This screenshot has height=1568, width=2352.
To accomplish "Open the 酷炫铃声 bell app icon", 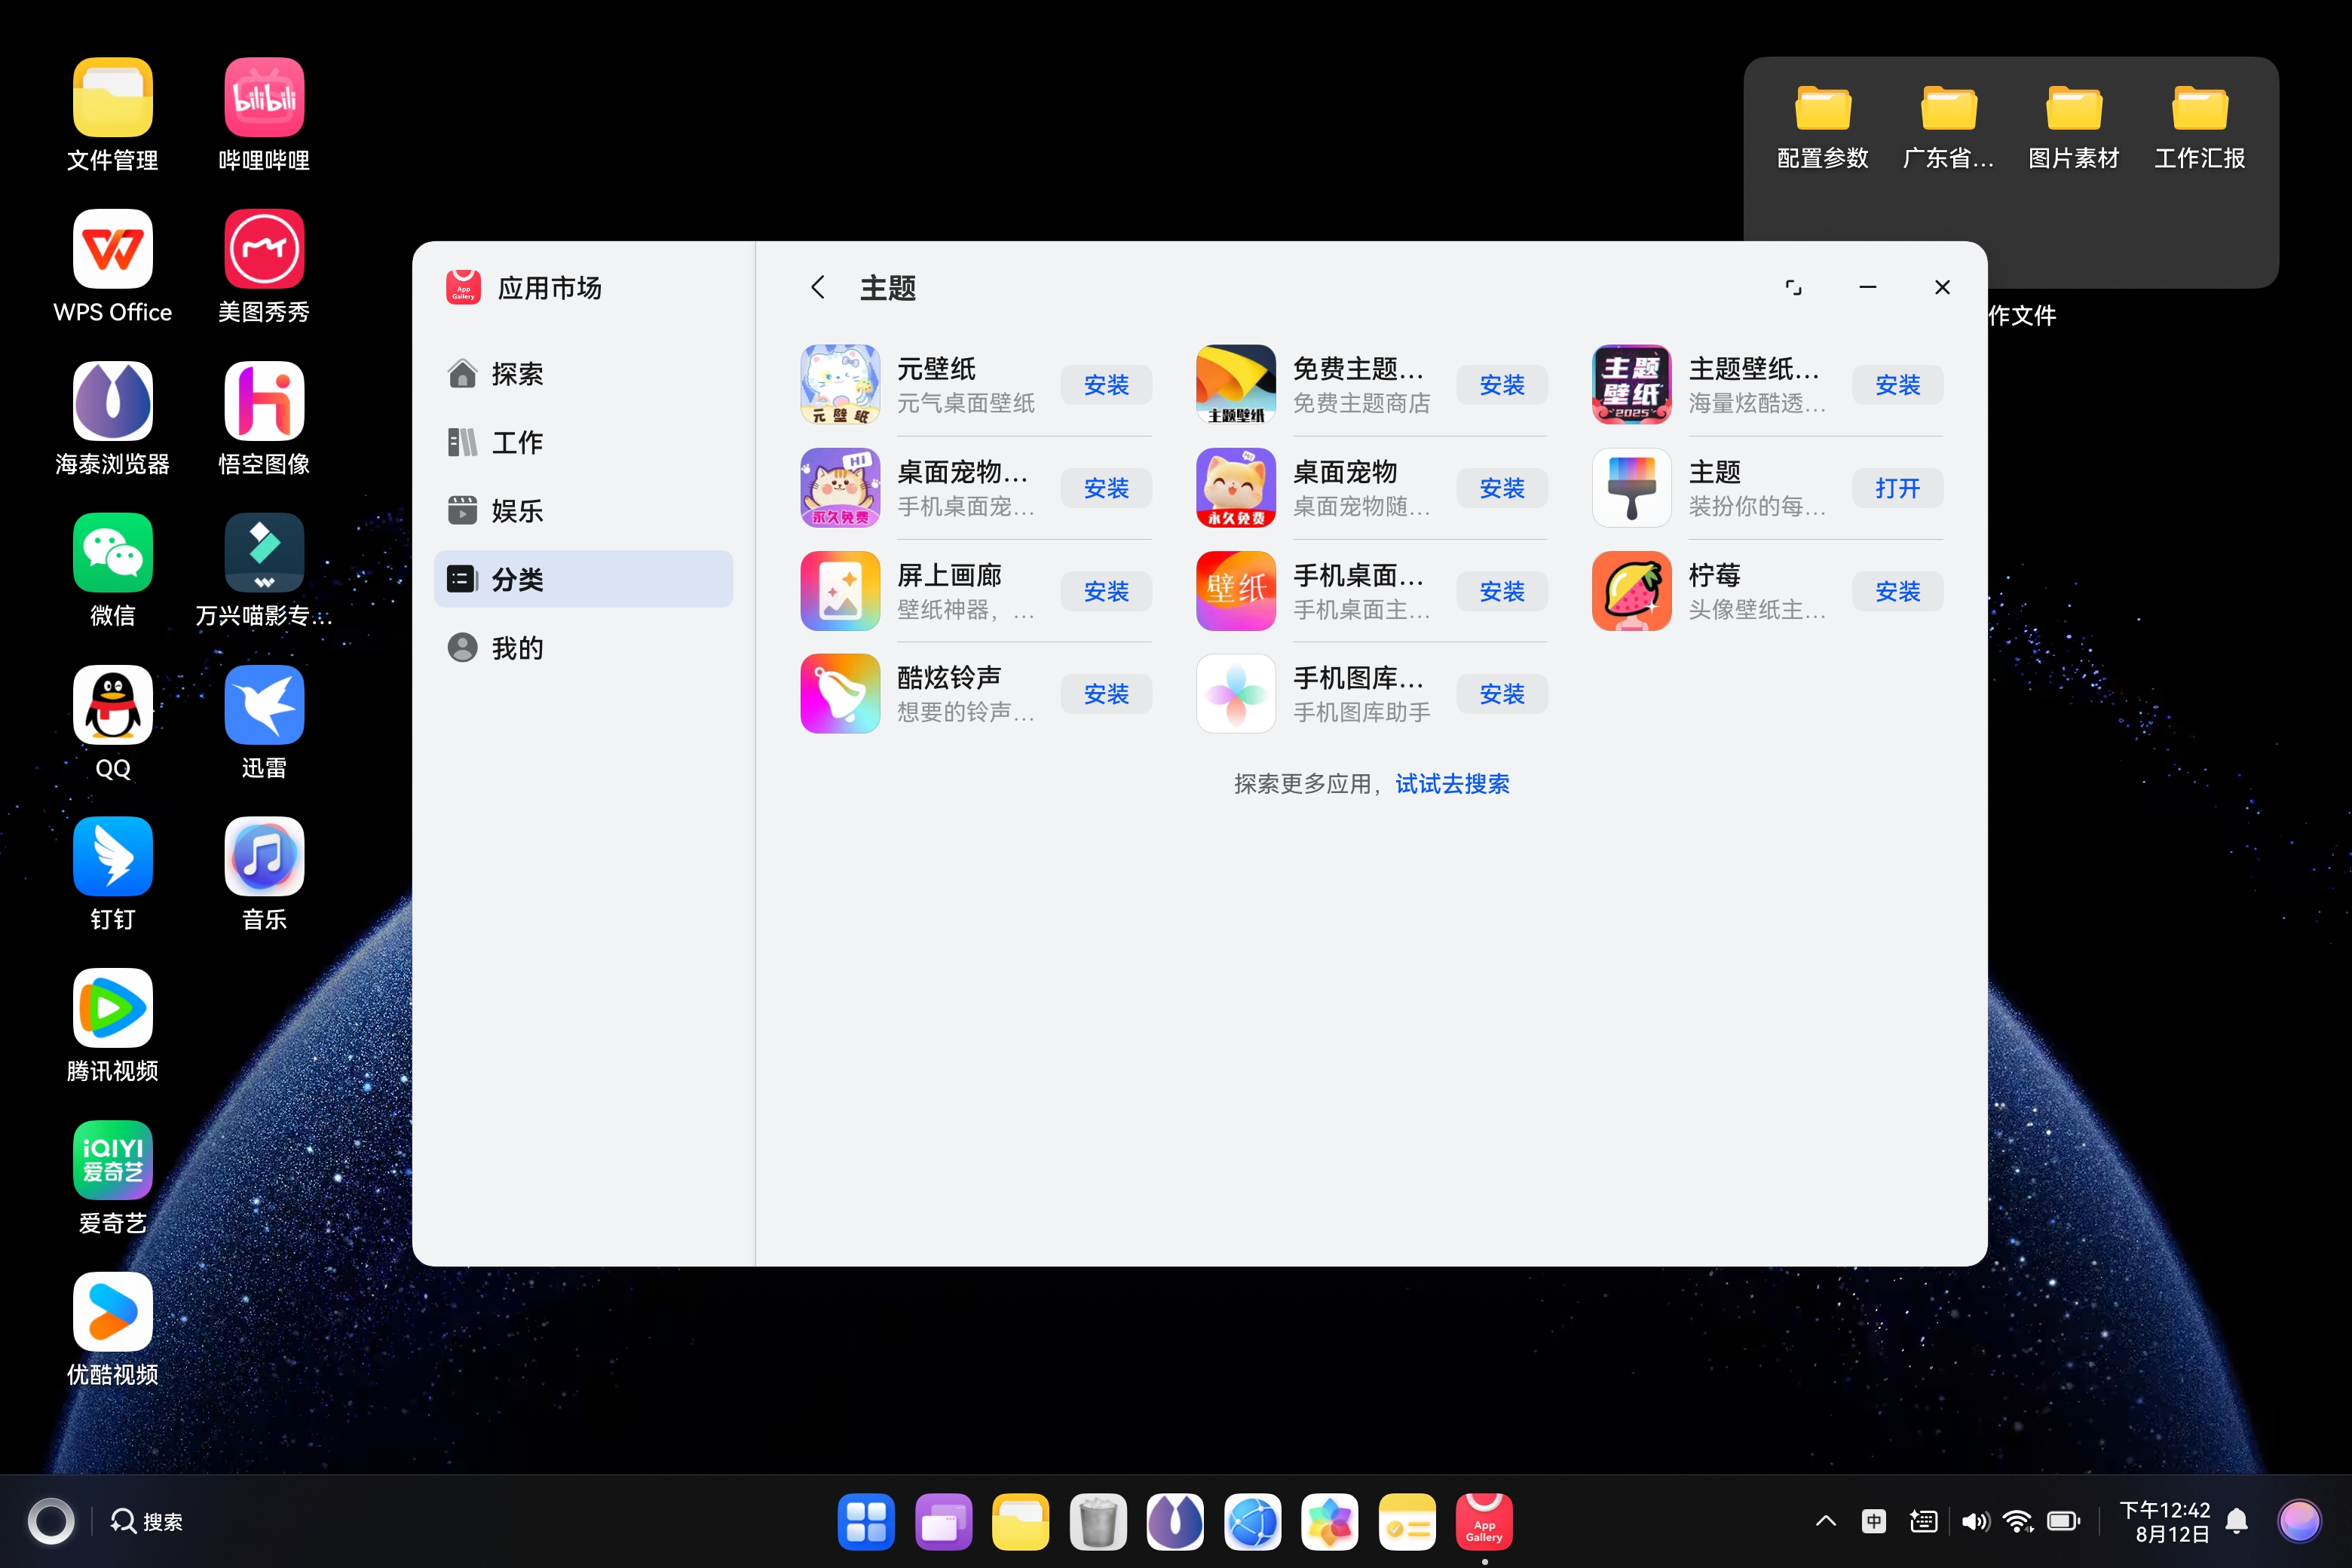I will tap(840, 694).
